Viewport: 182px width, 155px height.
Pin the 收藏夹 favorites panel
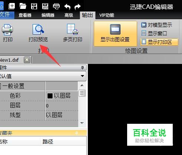click(77, 133)
